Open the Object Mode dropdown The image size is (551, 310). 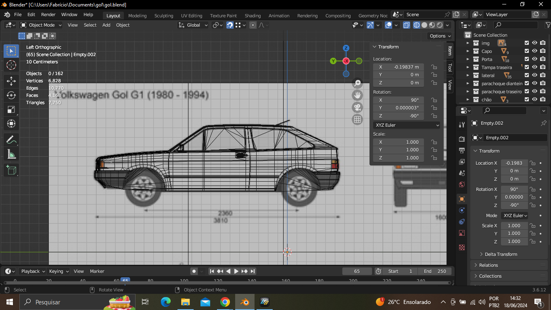click(41, 25)
